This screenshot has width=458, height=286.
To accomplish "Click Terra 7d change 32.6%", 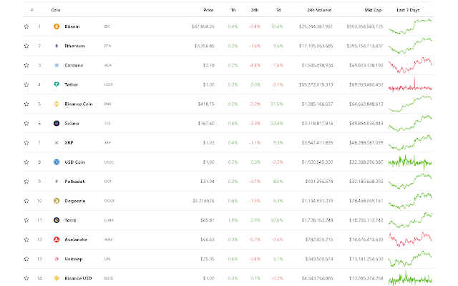I will click(277, 220).
